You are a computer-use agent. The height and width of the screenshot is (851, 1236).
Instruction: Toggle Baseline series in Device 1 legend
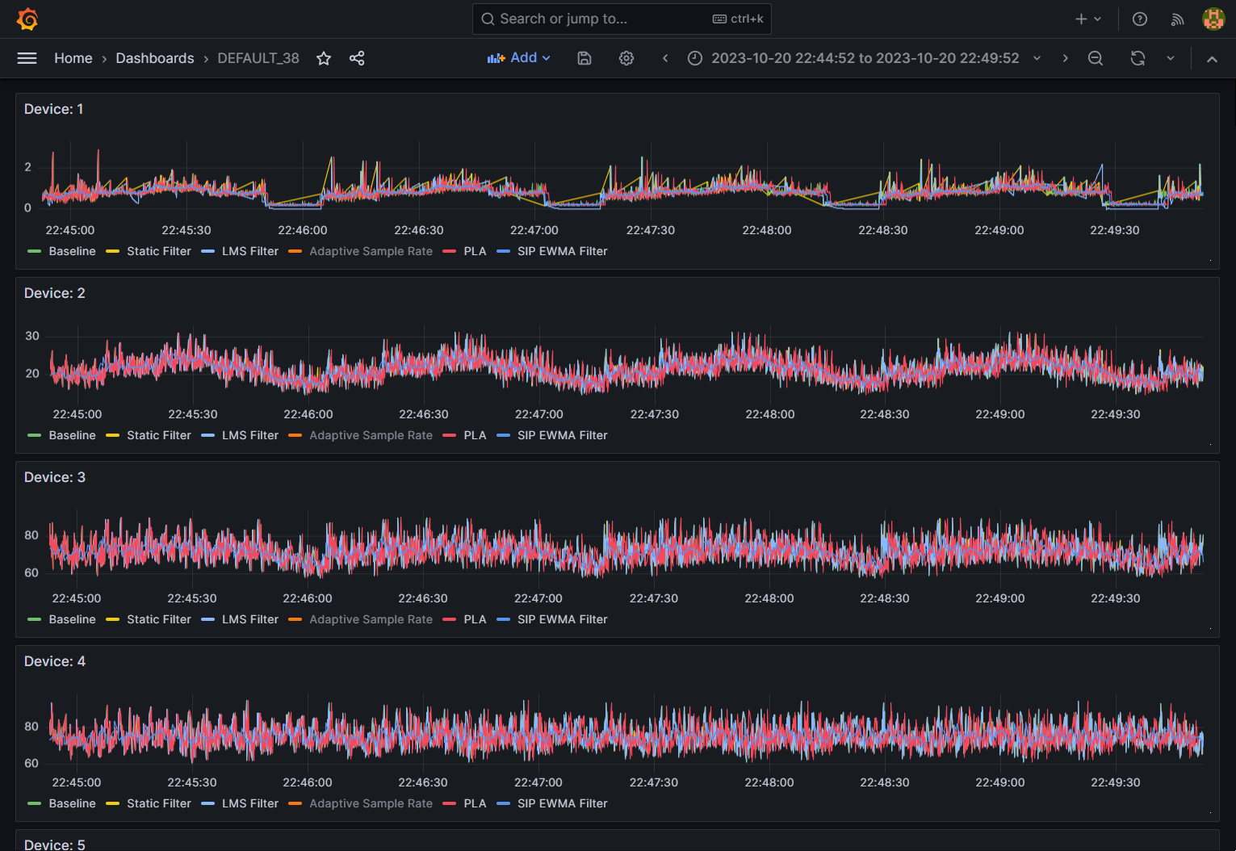pos(72,251)
